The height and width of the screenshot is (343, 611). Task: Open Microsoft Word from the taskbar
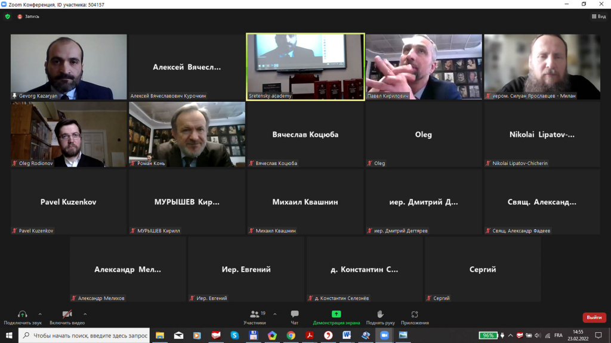[347, 335]
